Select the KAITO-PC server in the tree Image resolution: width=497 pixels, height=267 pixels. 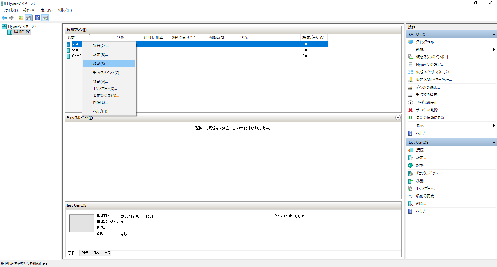click(x=22, y=32)
